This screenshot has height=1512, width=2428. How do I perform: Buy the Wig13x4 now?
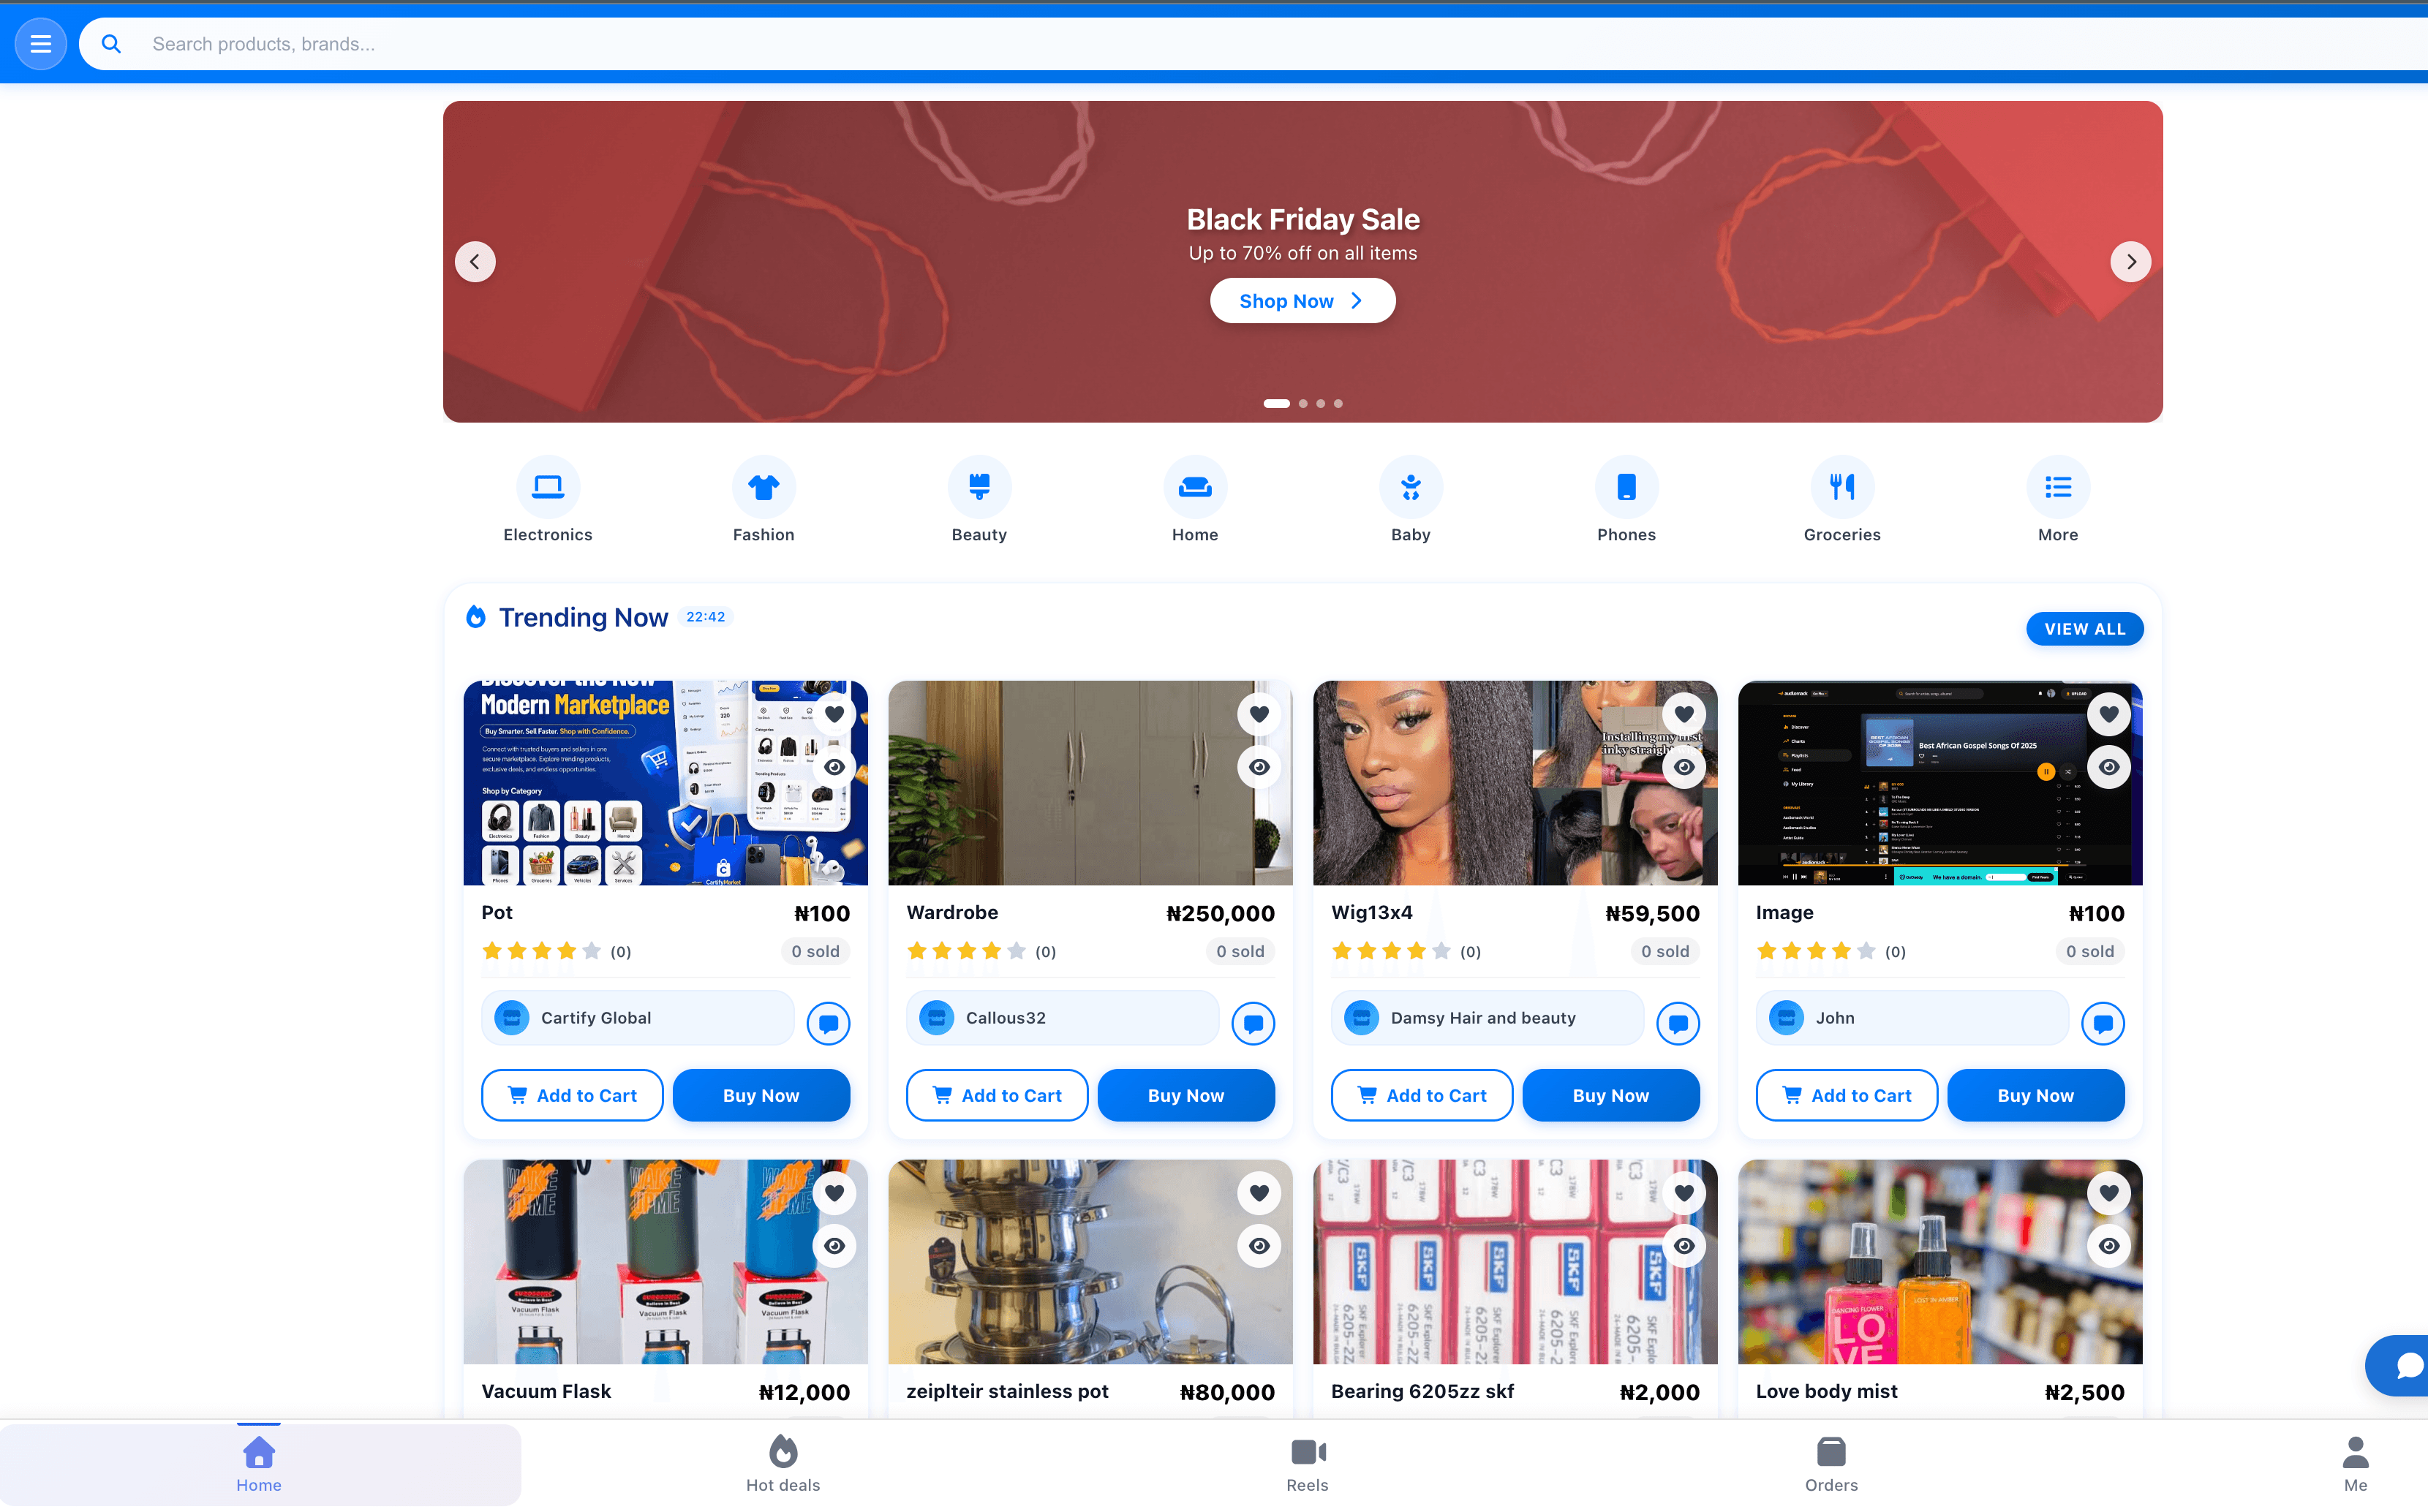click(1612, 1096)
